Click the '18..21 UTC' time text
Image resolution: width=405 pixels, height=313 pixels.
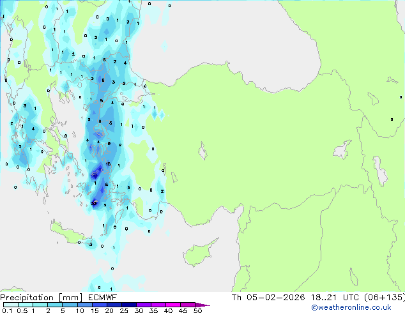(x=335, y=298)
